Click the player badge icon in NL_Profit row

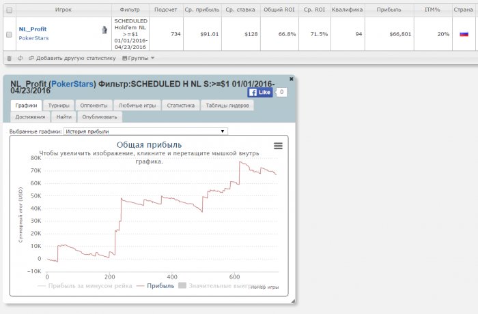[104, 30]
